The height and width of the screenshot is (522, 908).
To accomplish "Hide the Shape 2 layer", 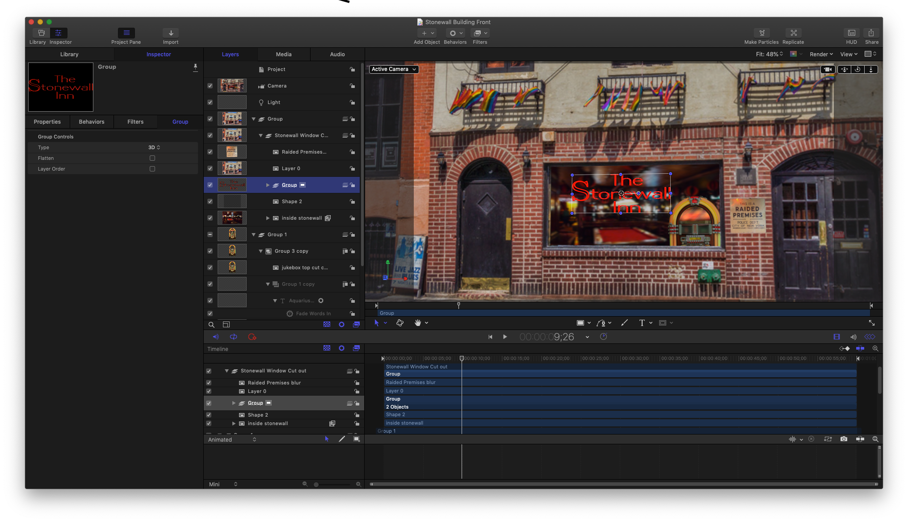I will (210, 201).
